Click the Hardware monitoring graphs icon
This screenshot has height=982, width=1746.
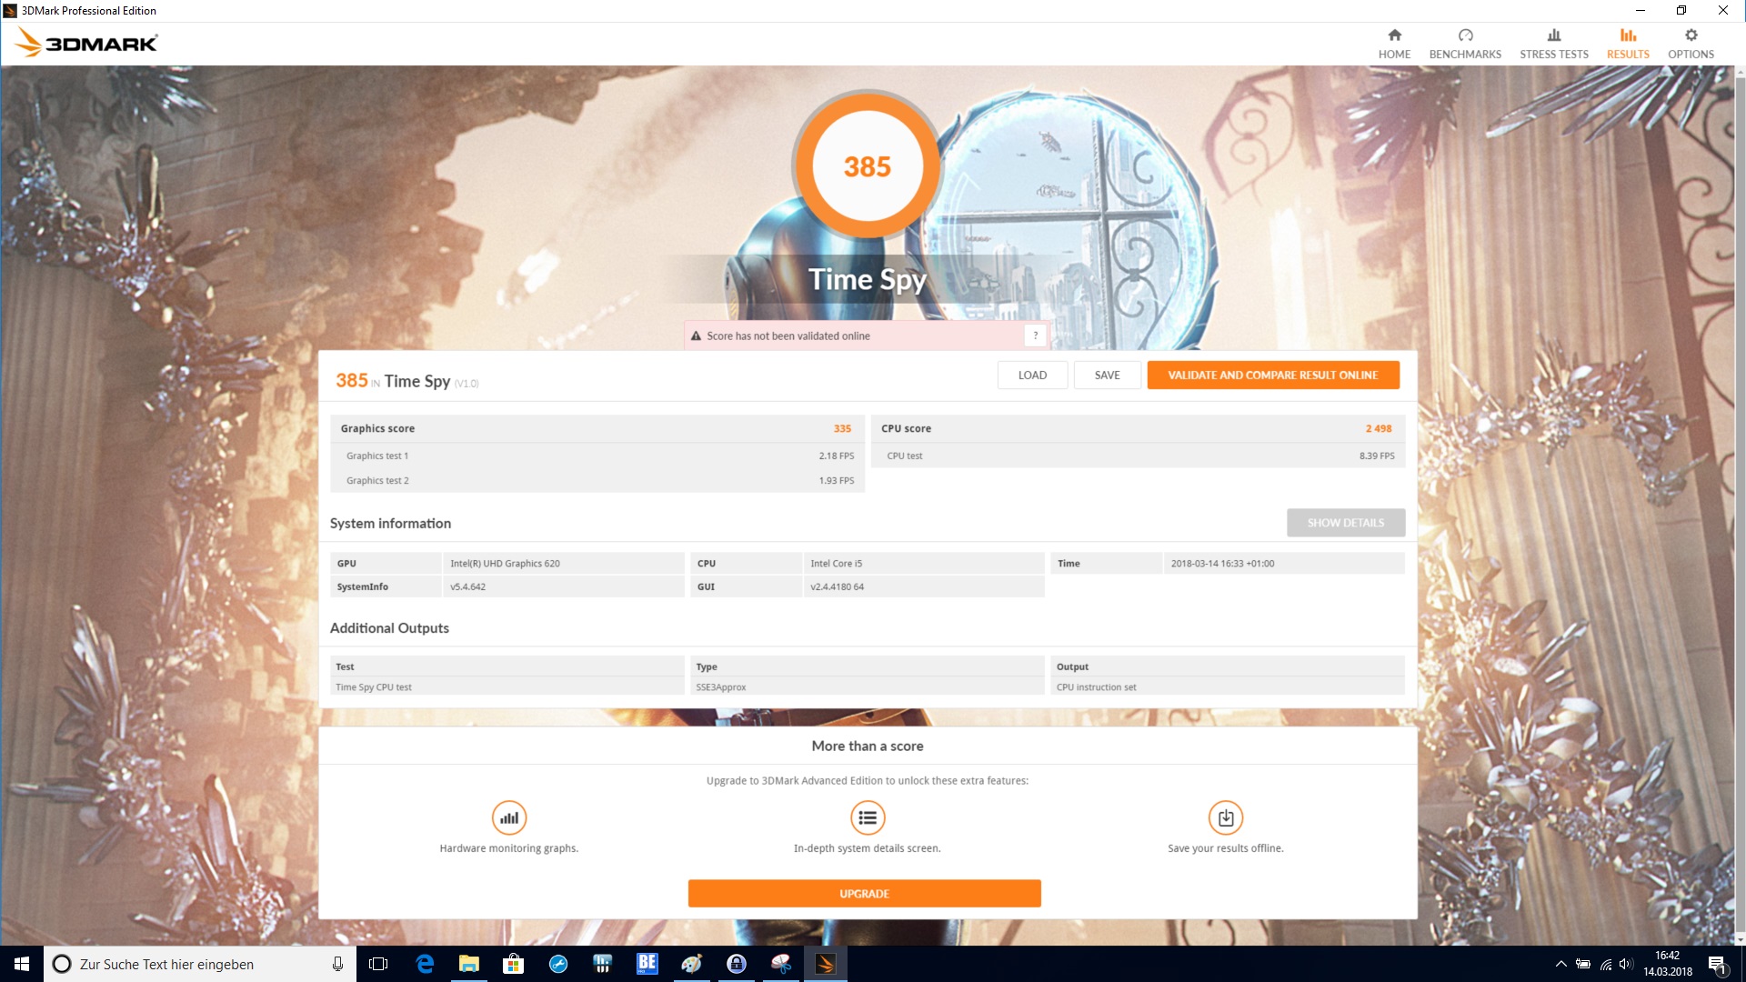click(x=509, y=817)
